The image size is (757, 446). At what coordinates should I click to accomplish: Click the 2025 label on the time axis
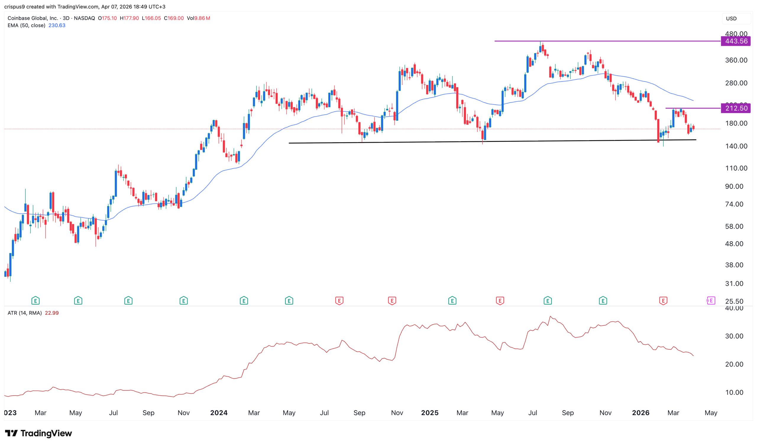tap(430, 413)
